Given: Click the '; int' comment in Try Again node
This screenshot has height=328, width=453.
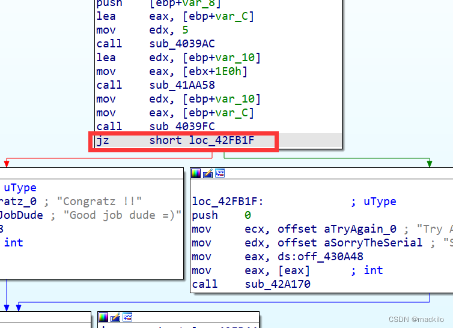Looking at the screenshot, I should 367,270.
